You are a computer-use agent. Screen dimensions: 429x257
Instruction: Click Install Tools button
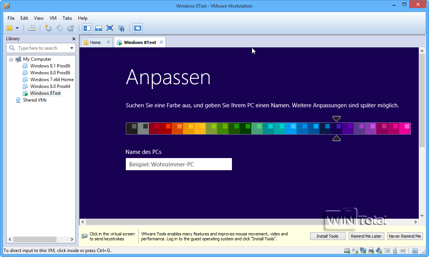tap(327, 236)
